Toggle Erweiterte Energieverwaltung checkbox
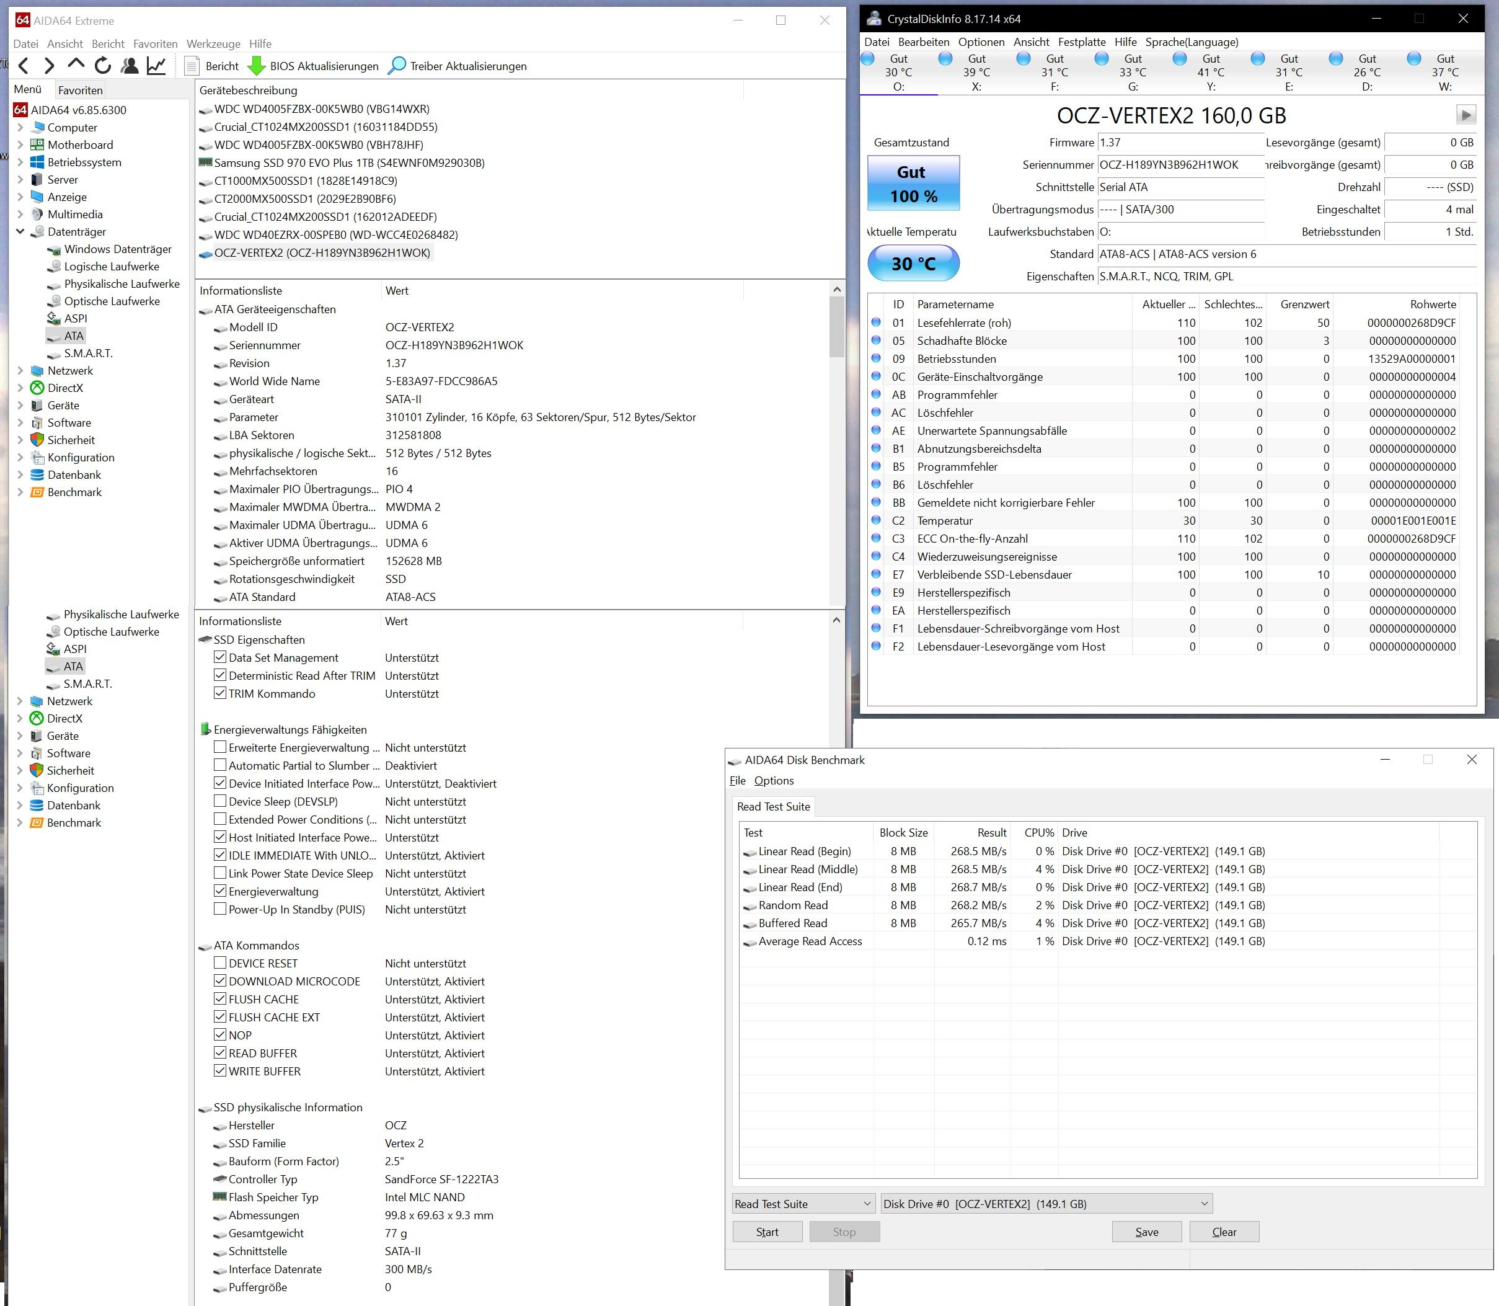The width and height of the screenshot is (1499, 1306). coord(220,746)
